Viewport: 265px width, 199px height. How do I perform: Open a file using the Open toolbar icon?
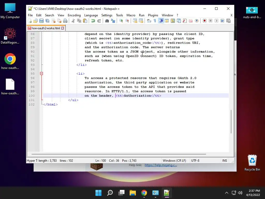coord(35,21)
